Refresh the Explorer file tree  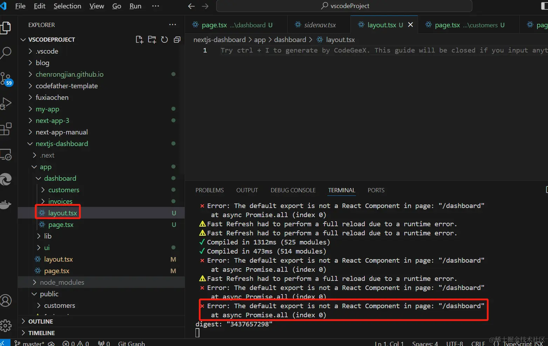click(164, 40)
